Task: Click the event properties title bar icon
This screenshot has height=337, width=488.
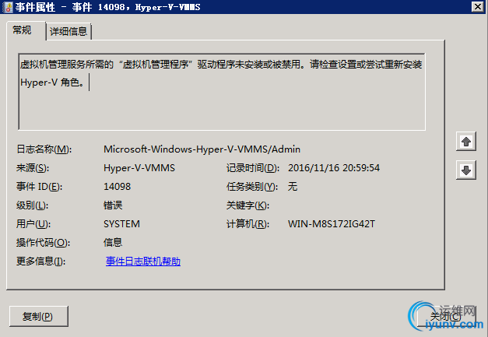Action: [x=7, y=7]
